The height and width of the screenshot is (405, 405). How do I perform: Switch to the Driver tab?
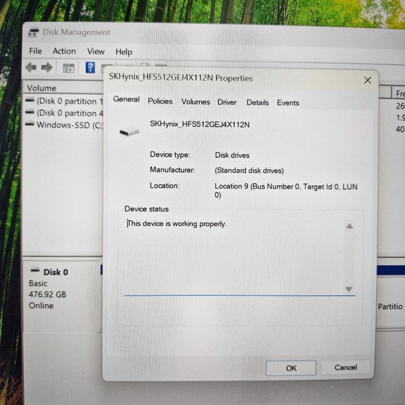pyautogui.click(x=227, y=102)
